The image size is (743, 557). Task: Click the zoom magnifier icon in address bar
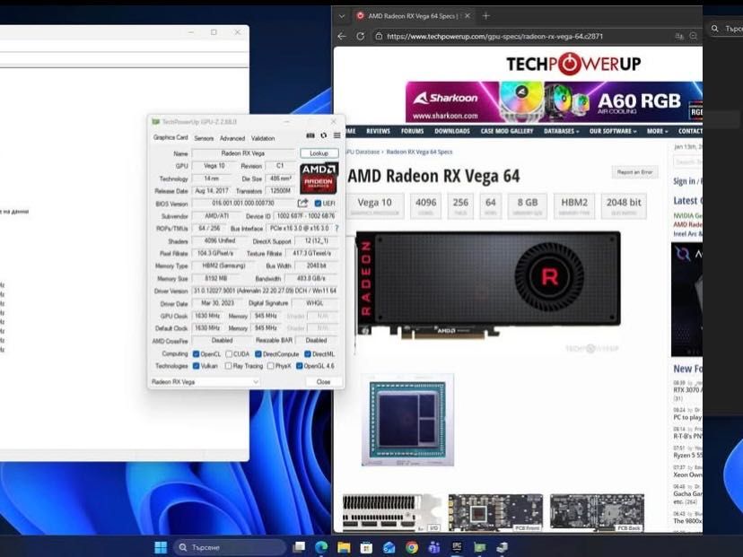coord(694,36)
